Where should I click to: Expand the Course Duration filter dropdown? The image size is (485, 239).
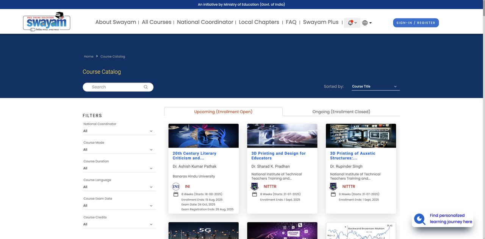pos(119,168)
